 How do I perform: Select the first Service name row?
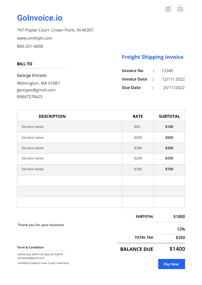101,127
